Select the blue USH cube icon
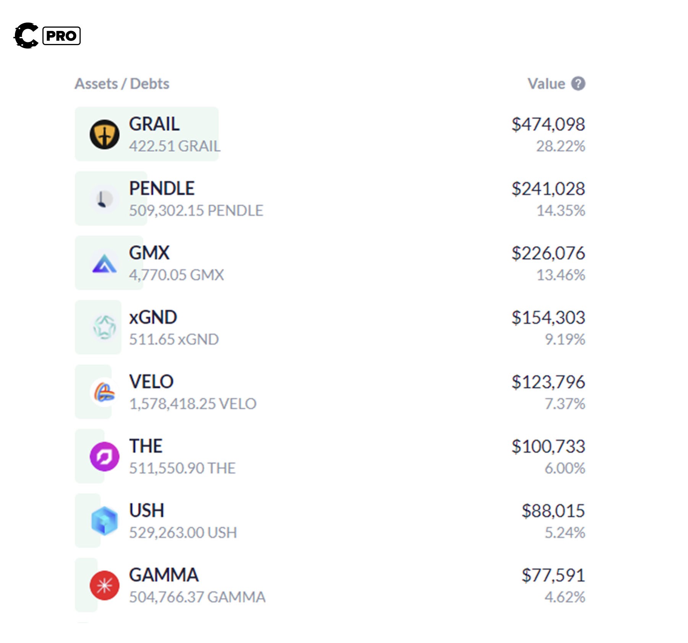688x643 pixels. [104, 520]
